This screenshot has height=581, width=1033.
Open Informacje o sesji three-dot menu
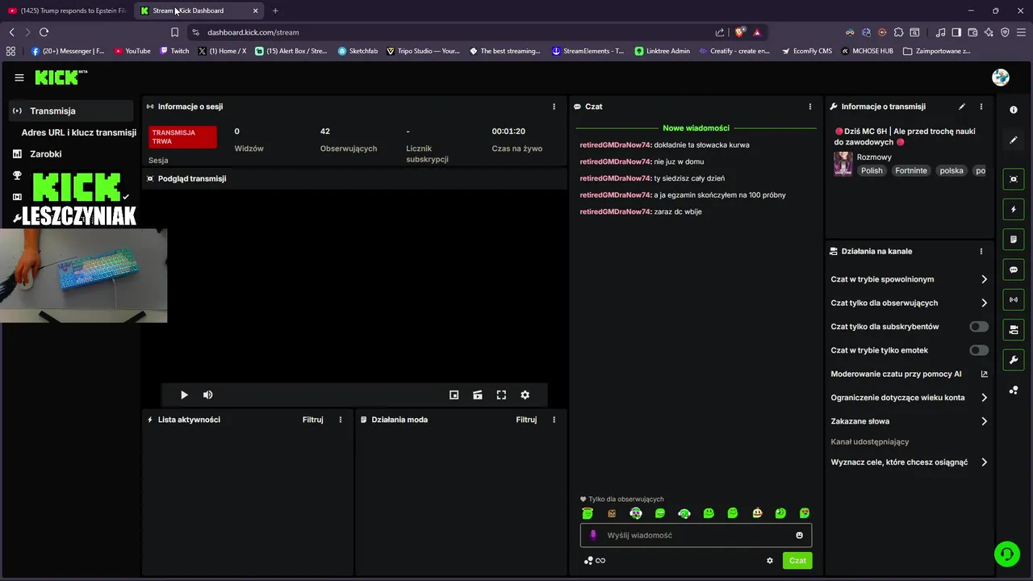[x=554, y=107]
